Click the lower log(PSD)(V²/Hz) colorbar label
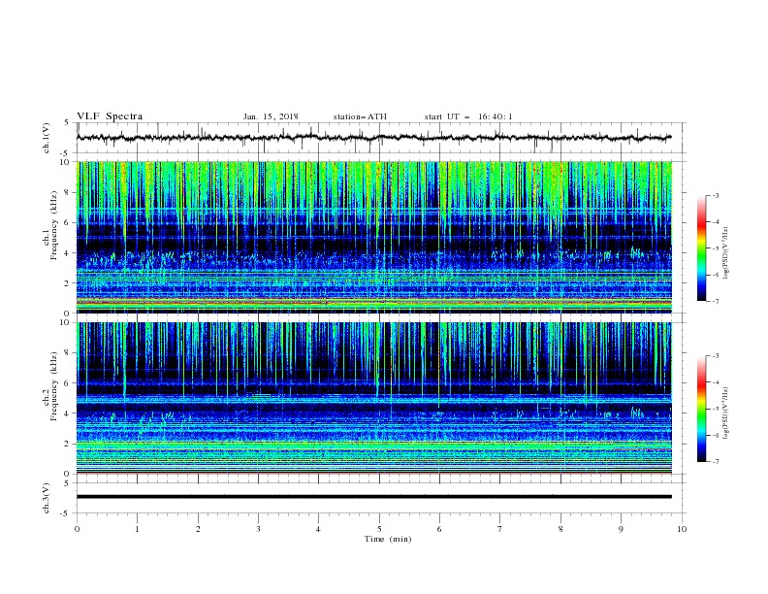 pyautogui.click(x=727, y=413)
